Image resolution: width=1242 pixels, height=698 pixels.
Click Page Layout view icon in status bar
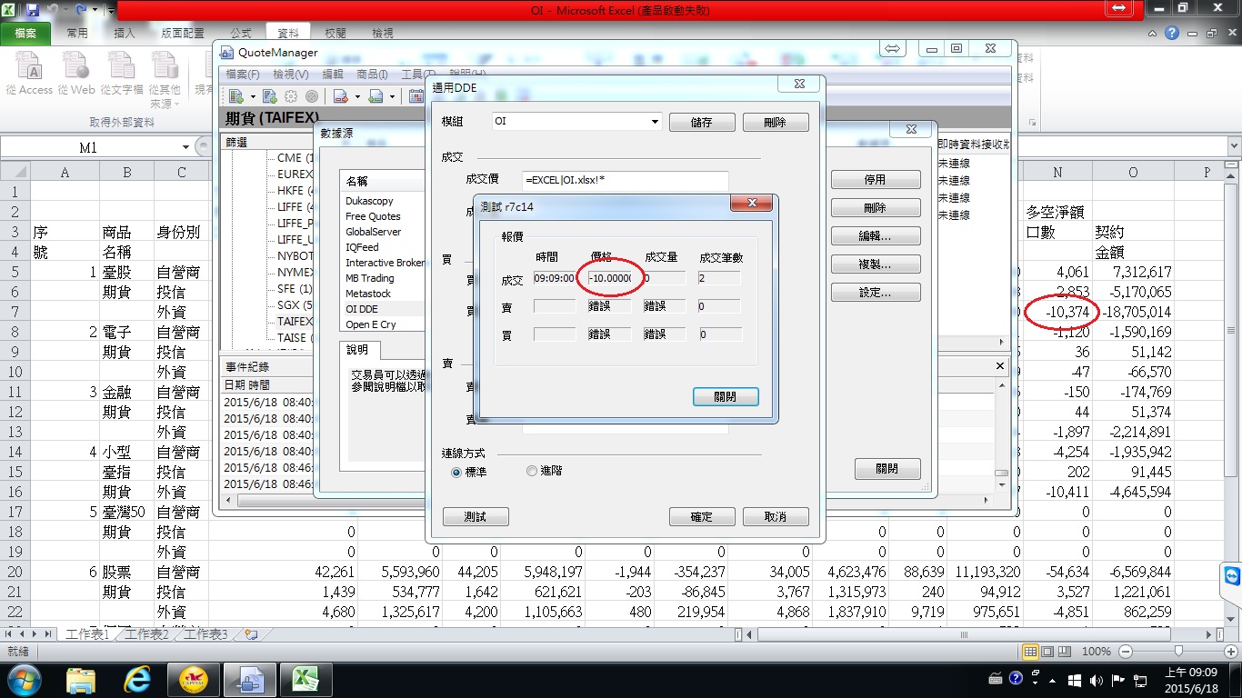1048,652
